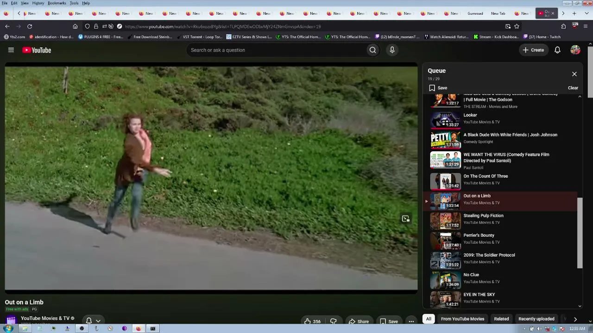
Task: Open the Firefox Tools menu
Action: coord(74,3)
